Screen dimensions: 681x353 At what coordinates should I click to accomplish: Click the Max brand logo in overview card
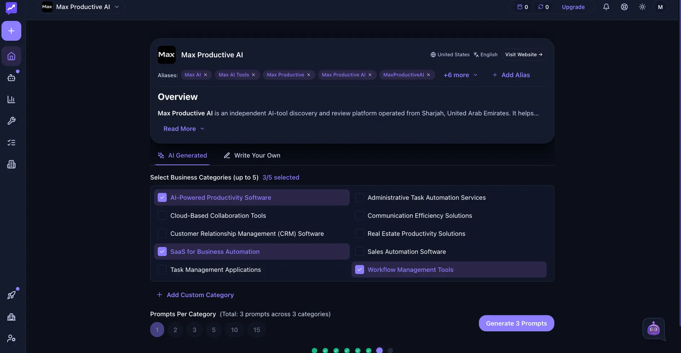[167, 55]
